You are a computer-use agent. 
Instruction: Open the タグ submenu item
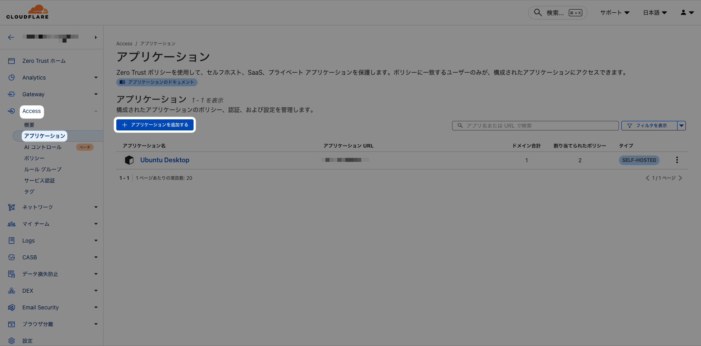pyautogui.click(x=29, y=192)
